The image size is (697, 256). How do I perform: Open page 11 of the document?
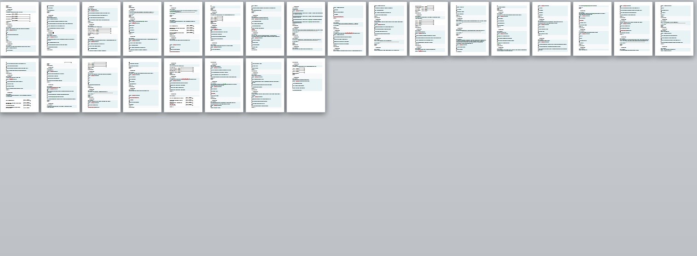pyautogui.click(x=428, y=28)
